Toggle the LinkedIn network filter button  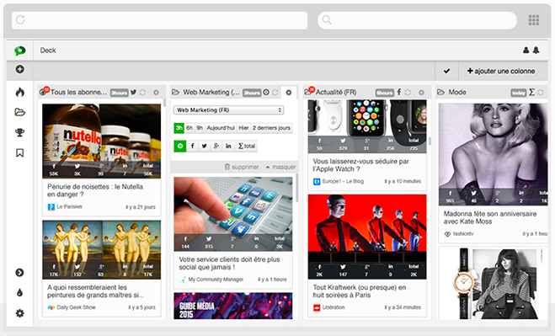click(228, 146)
